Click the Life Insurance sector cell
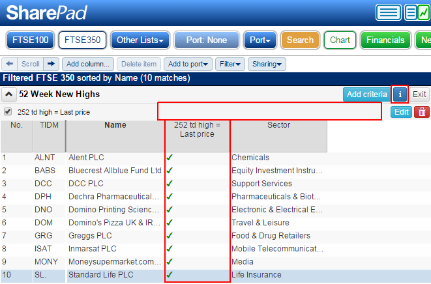Image resolution: width=431 pixels, height=284 pixels. (256, 275)
